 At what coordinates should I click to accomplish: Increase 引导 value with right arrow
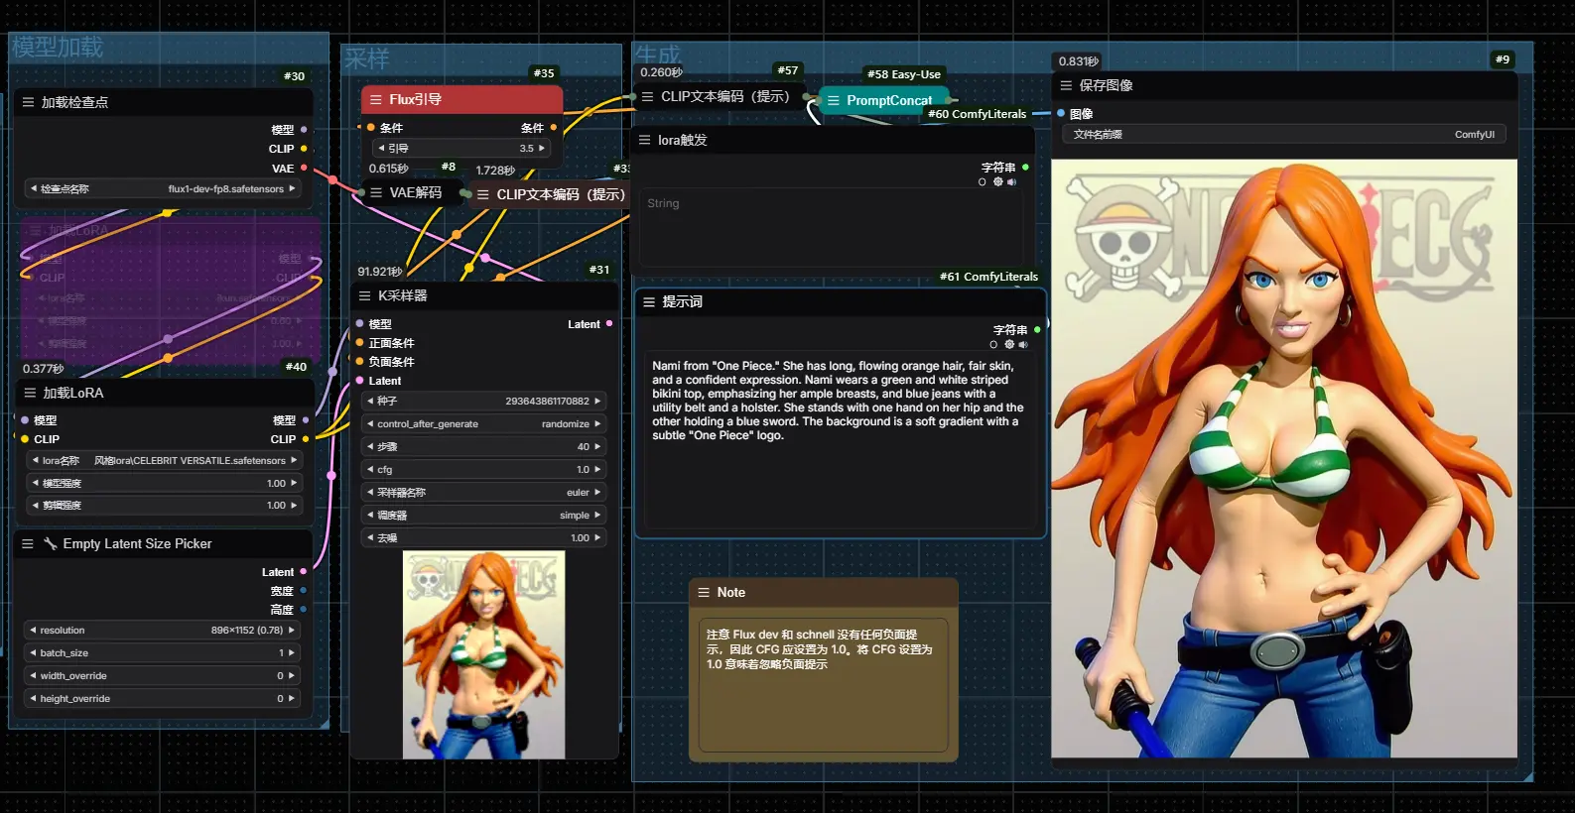coord(541,148)
